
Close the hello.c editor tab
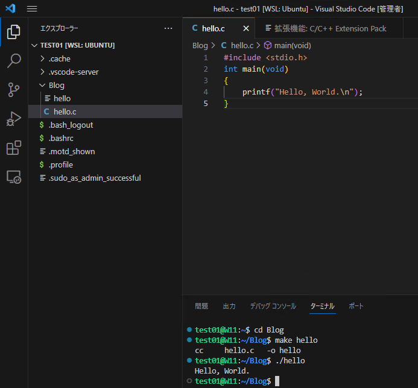pyautogui.click(x=246, y=28)
